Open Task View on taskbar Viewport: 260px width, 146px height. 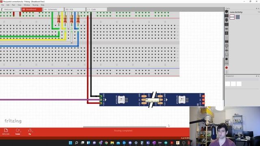(82, 143)
